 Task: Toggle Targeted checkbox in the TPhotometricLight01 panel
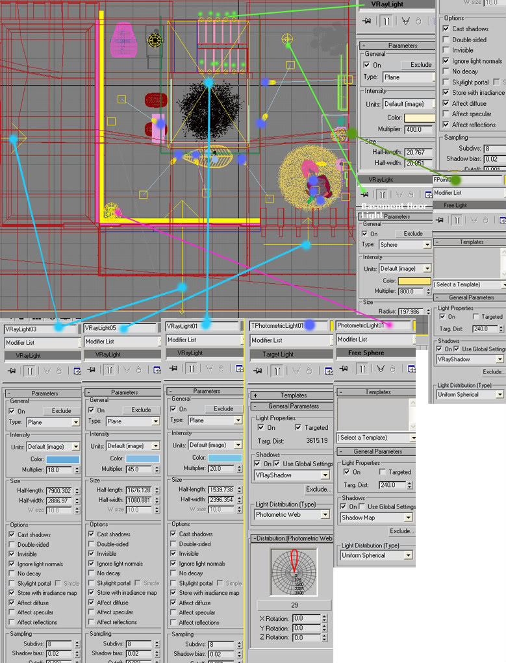tap(298, 427)
